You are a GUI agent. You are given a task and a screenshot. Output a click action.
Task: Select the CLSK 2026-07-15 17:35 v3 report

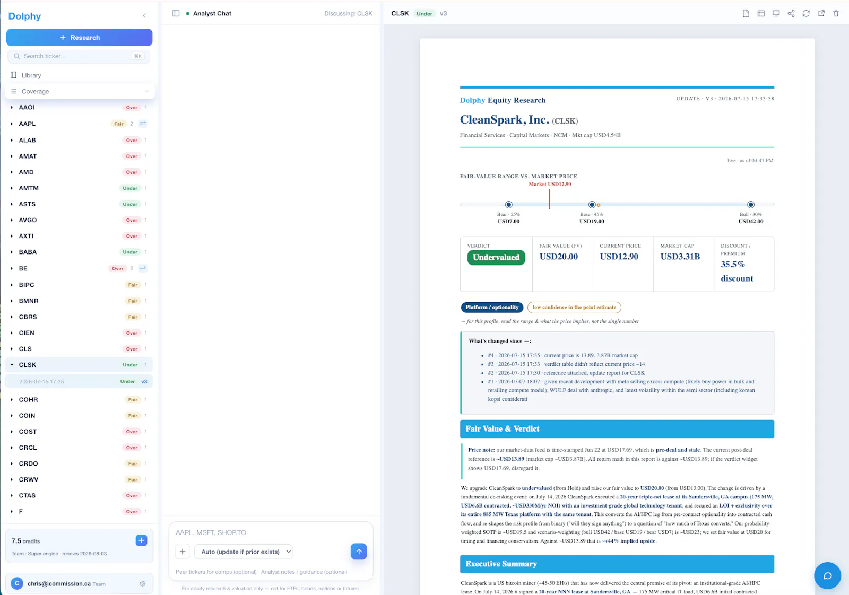(x=79, y=381)
